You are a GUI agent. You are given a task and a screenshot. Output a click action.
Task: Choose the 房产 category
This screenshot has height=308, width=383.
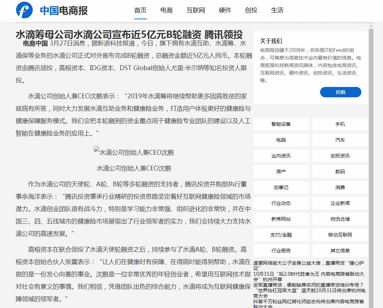point(281,172)
